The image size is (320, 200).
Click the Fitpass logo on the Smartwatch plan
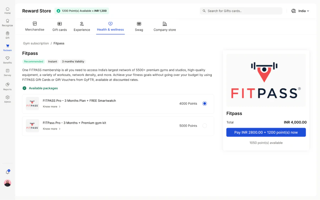point(32,104)
